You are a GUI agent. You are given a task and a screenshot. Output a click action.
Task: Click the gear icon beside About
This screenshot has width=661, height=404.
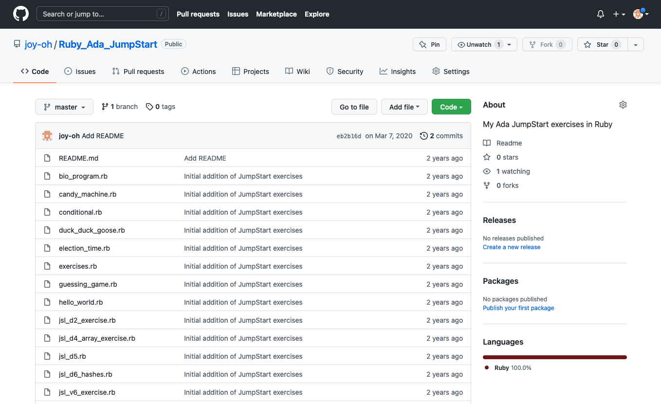click(x=623, y=105)
